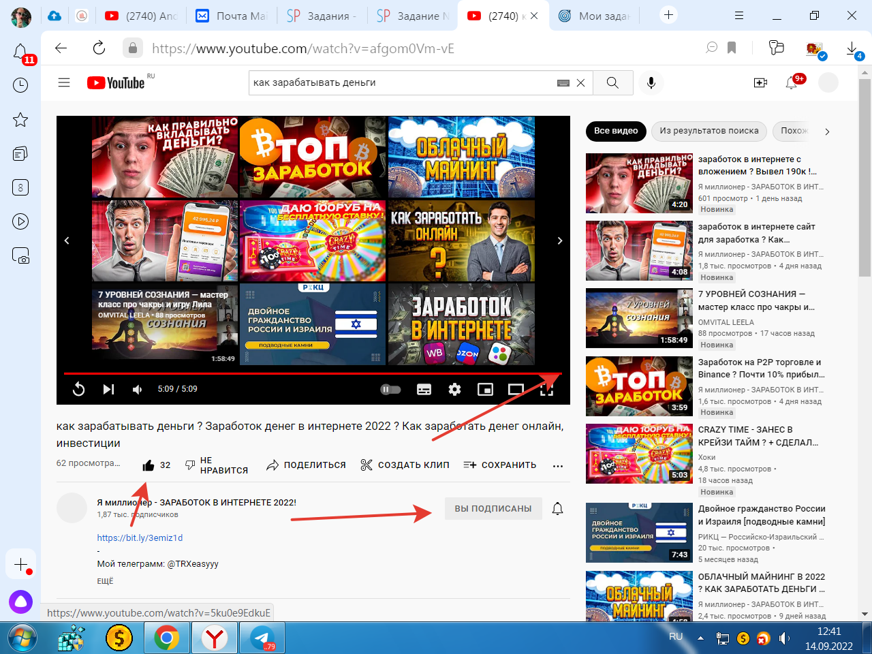Open the more actions three-dot menu

[558, 466]
